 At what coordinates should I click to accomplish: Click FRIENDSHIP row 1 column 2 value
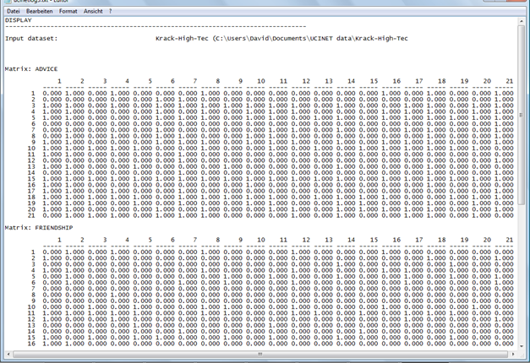pos(74,252)
